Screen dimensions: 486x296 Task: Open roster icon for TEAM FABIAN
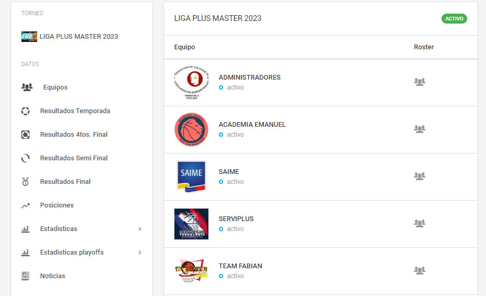[x=419, y=270]
